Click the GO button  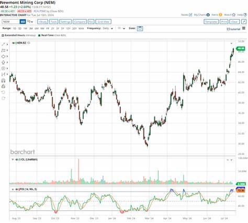tap(23, 21)
